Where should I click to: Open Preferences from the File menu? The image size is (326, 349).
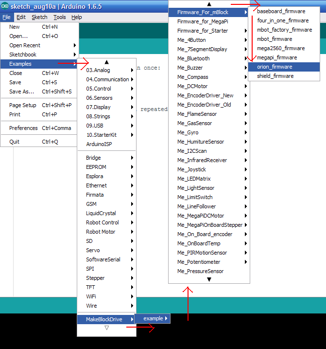point(39,128)
